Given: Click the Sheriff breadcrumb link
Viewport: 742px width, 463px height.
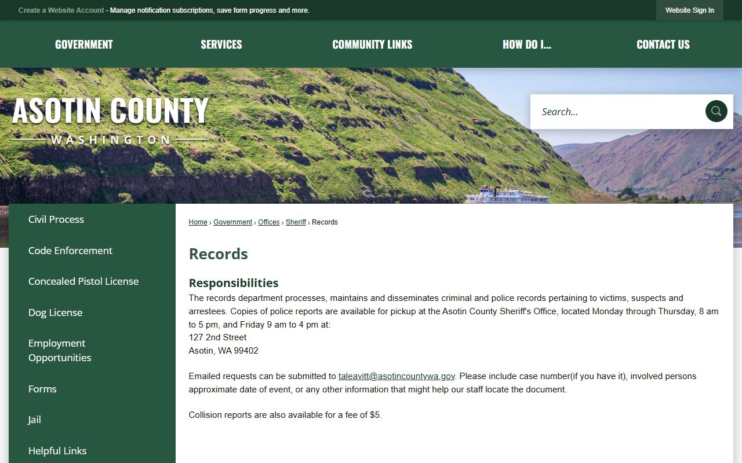Looking at the screenshot, I should pos(296,222).
